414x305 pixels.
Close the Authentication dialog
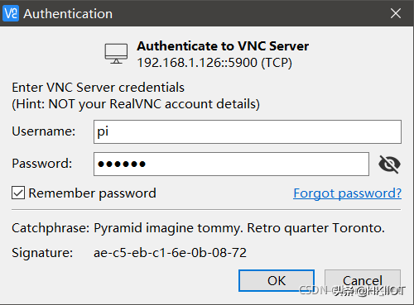(396, 13)
